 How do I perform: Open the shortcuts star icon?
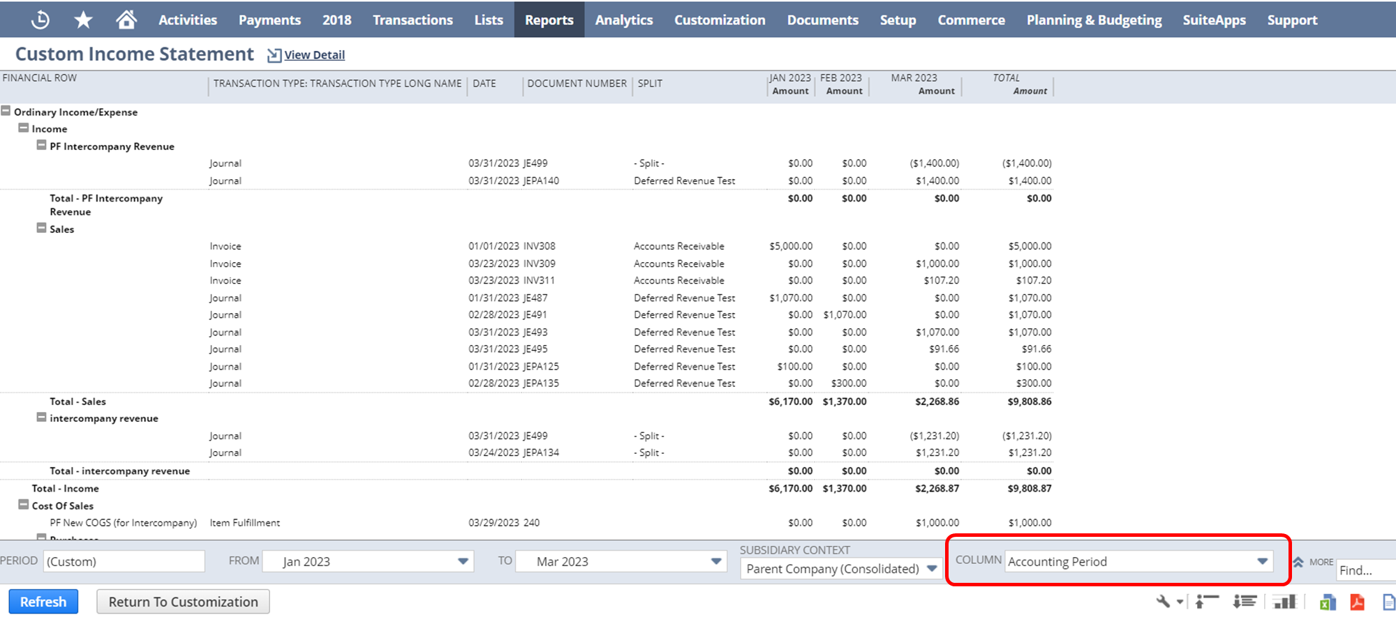(x=83, y=20)
